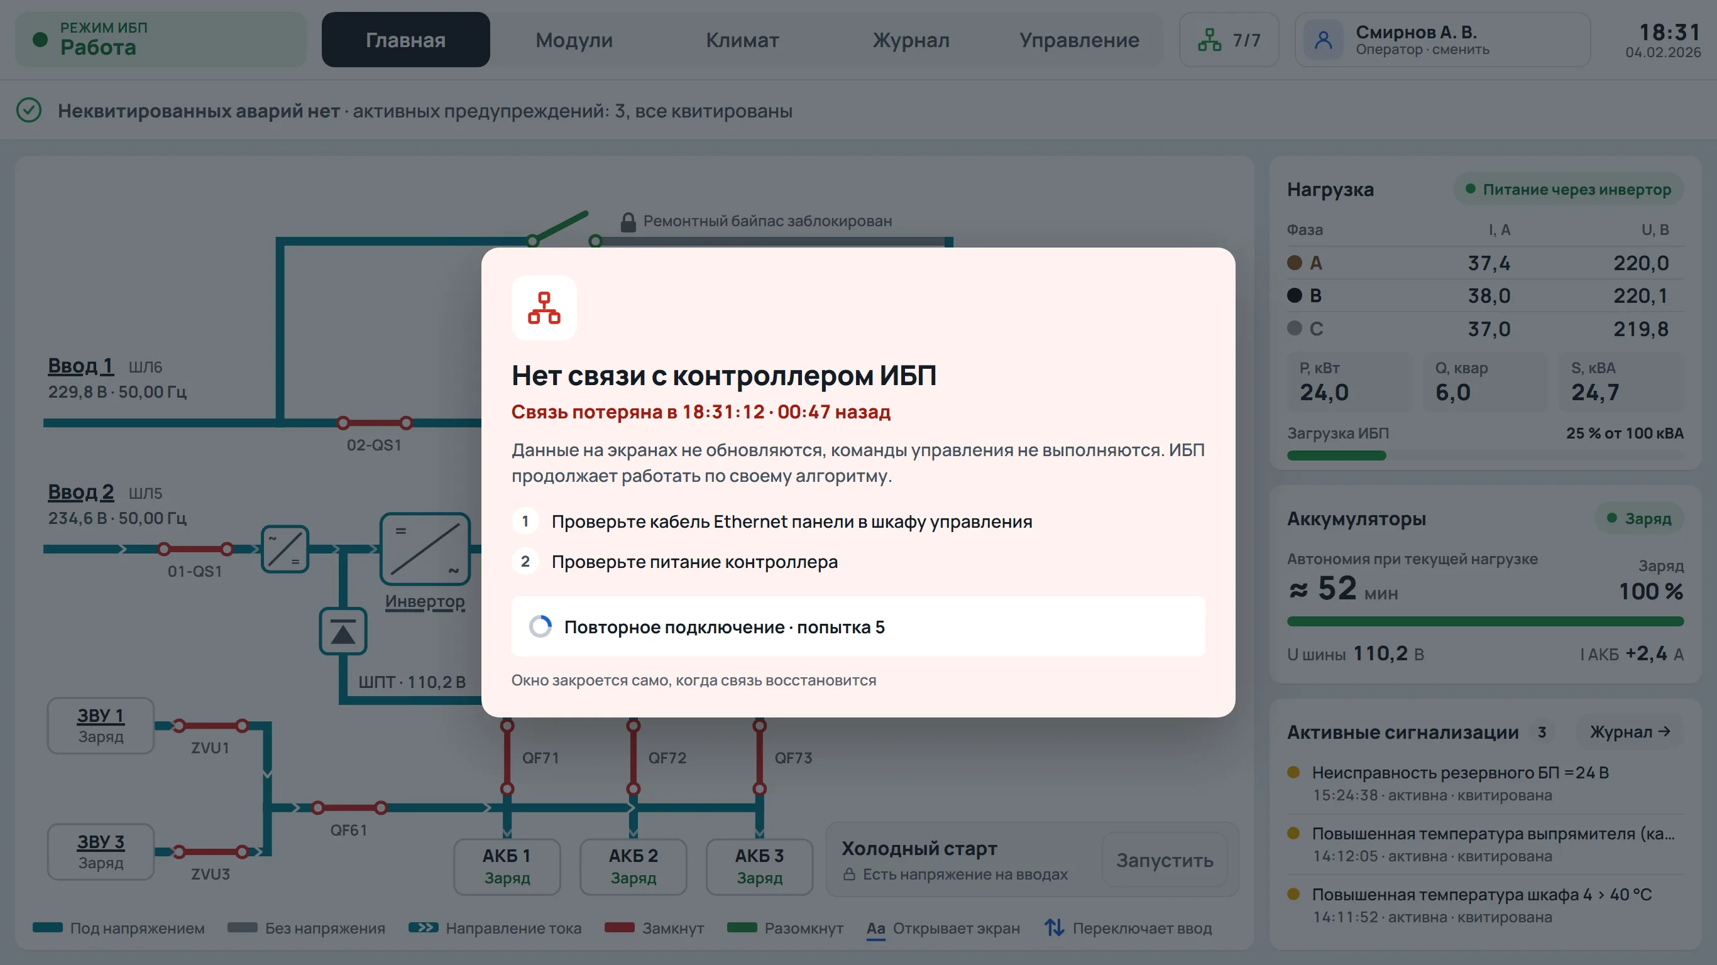Open the Ввод 2 screen link
This screenshot has width=1717, height=965.
80,492
